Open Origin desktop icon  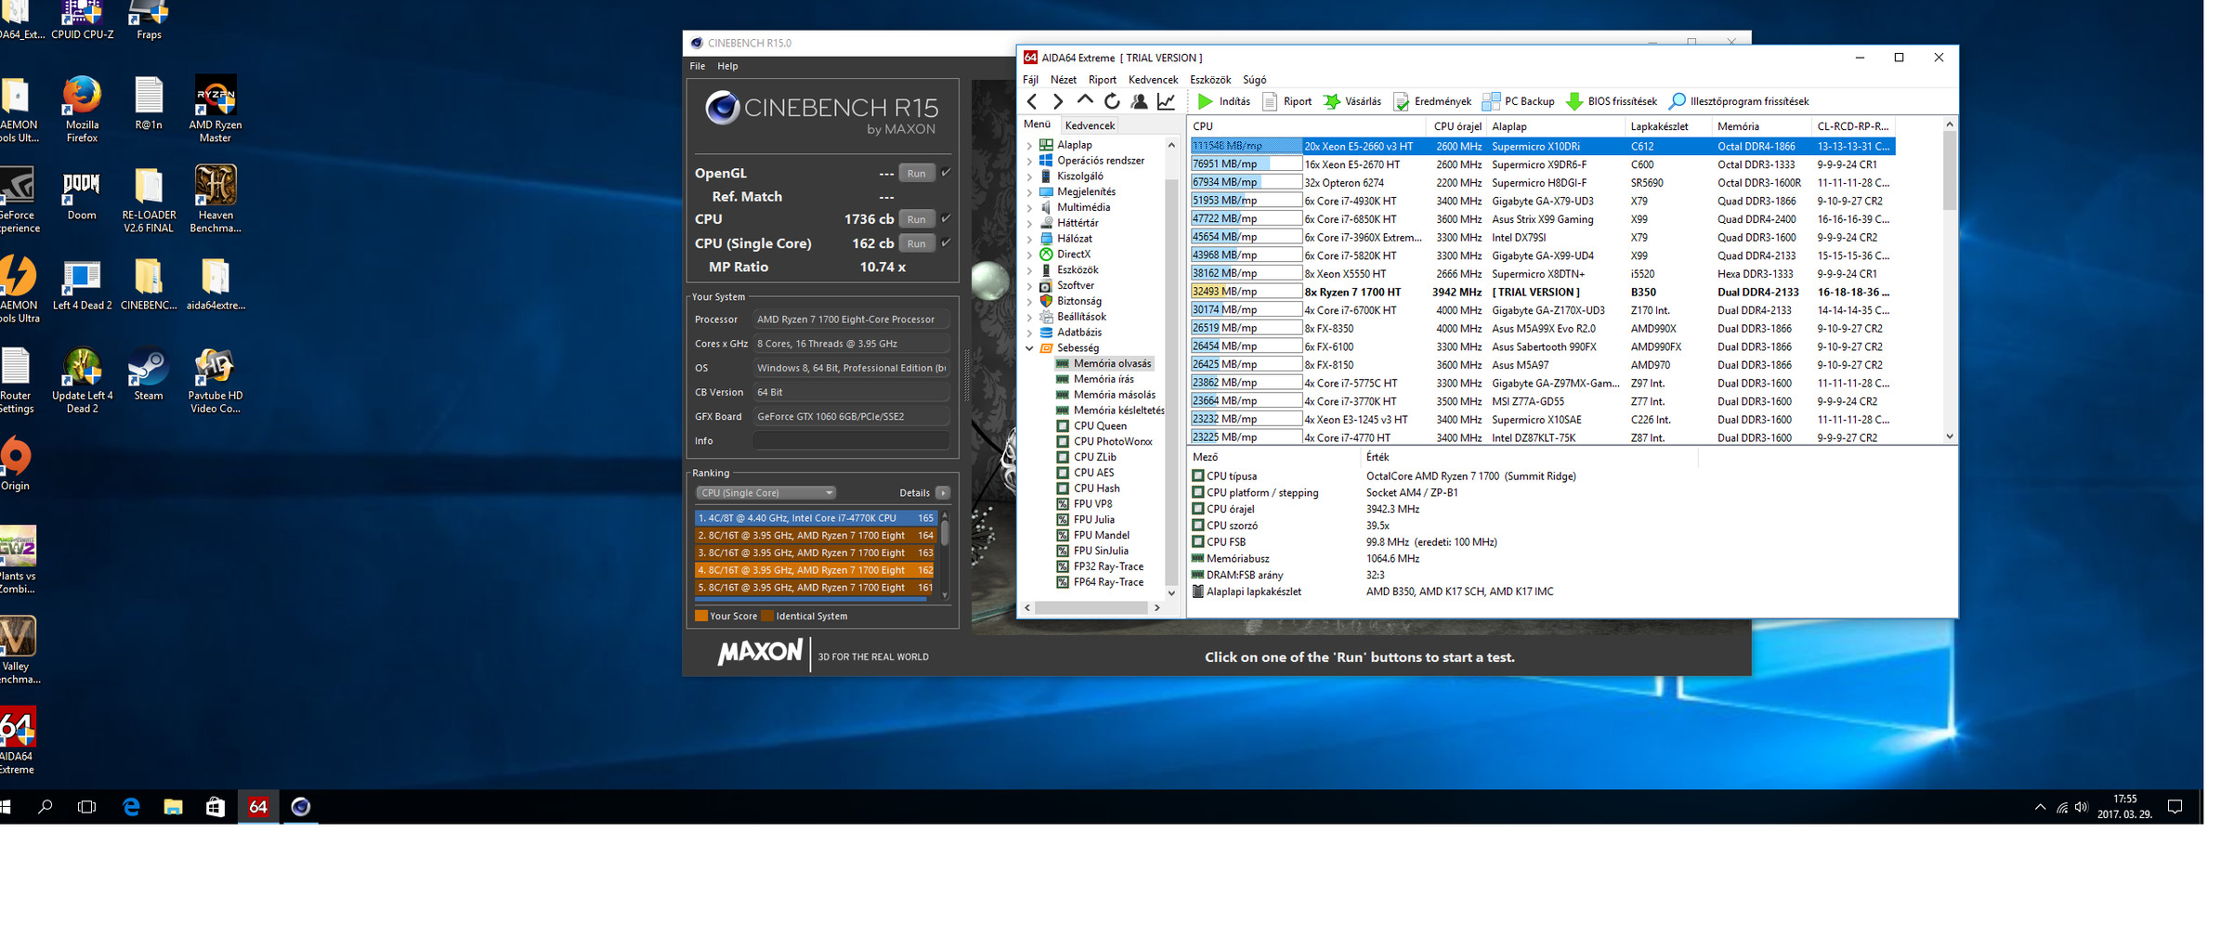15,464
